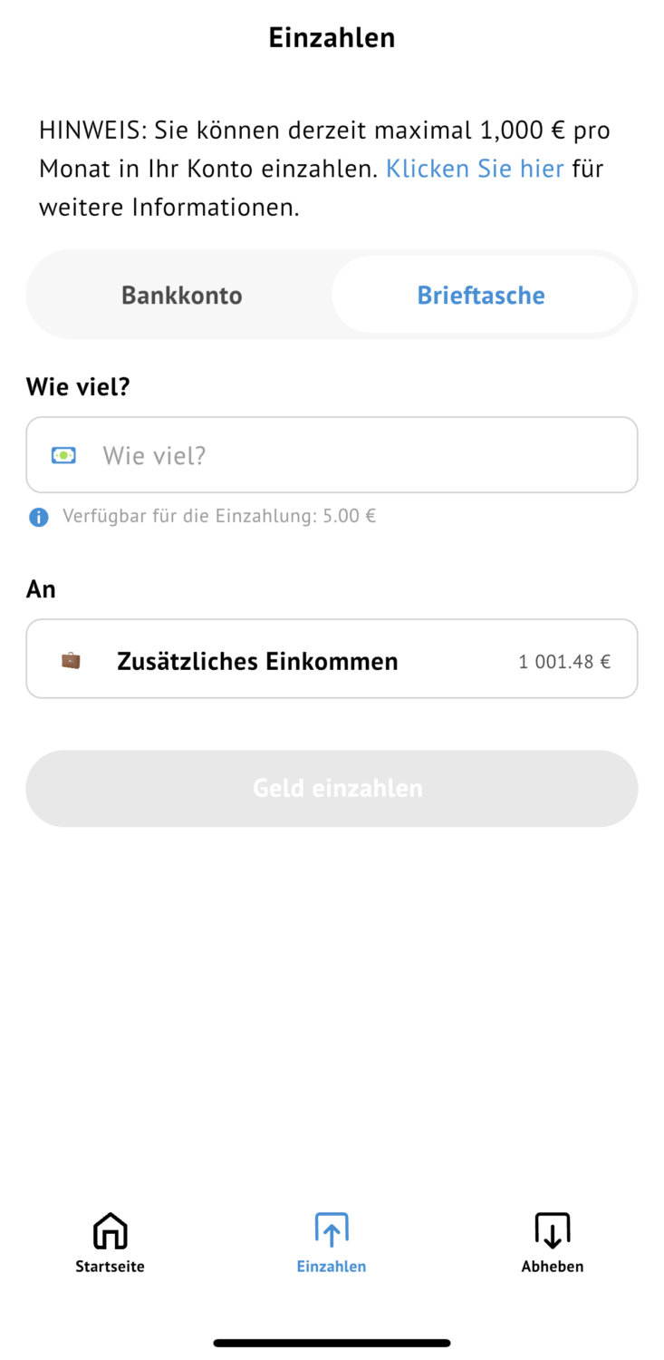Click the "Verfügbar für die Einzahlung" hint text

219,517
